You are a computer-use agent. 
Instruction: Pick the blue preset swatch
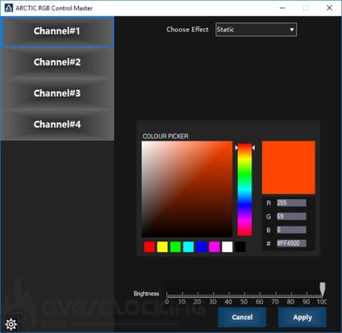[x=201, y=246]
